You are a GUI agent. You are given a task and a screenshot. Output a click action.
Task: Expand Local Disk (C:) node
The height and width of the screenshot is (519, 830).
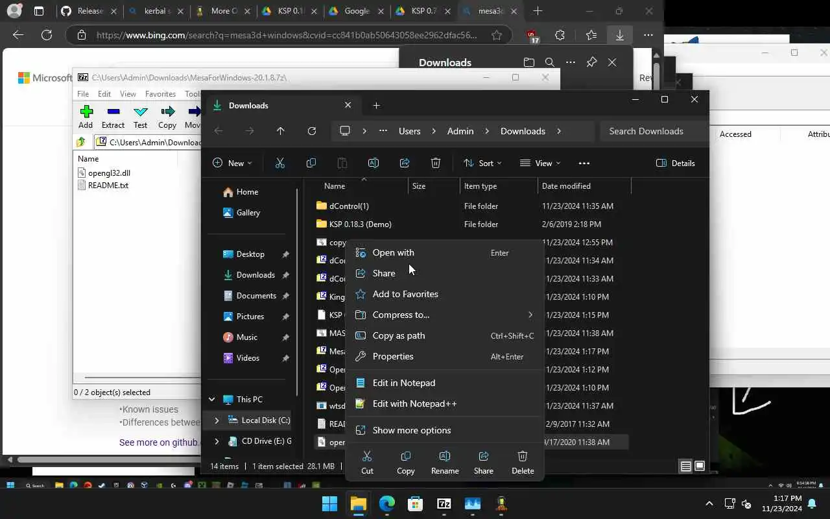217,420
